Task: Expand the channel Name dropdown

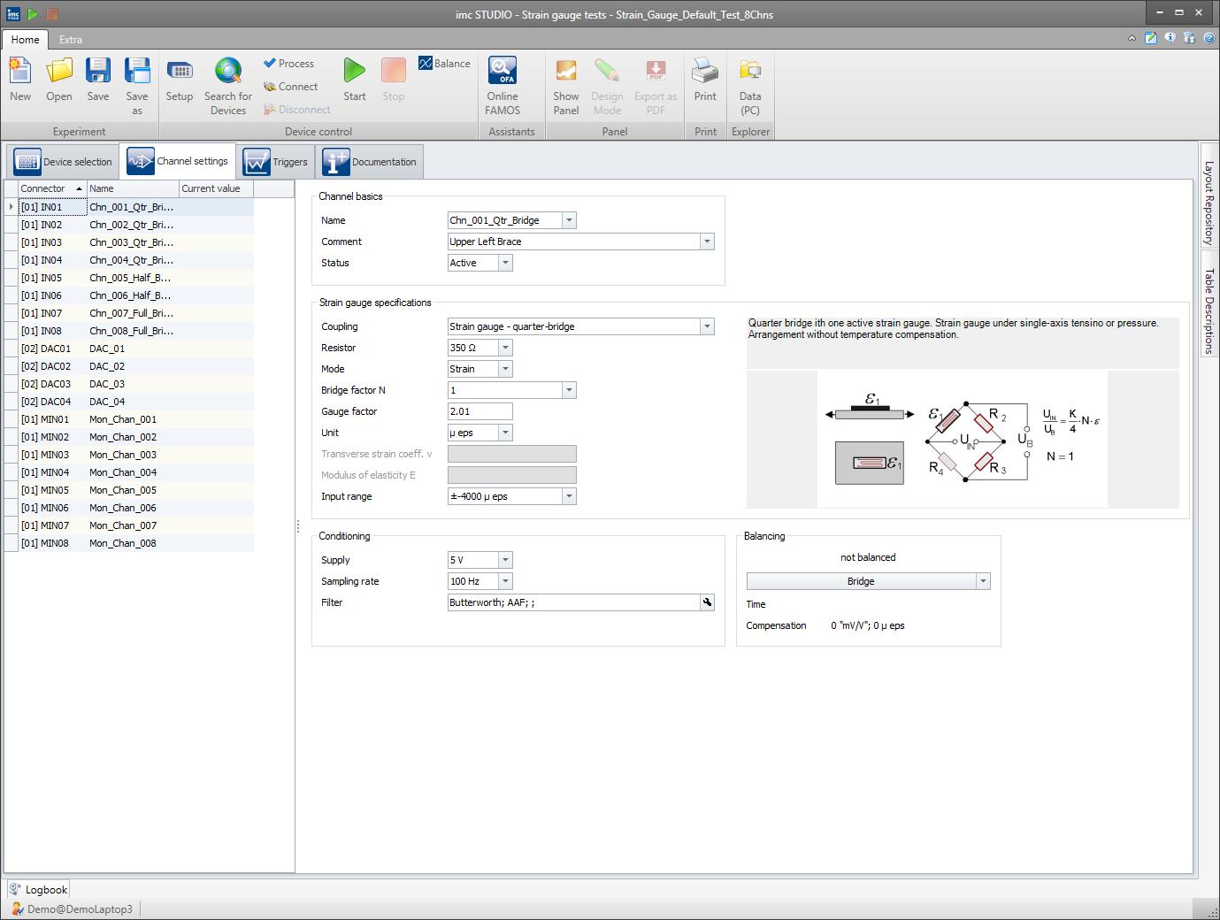Action: click(x=569, y=220)
